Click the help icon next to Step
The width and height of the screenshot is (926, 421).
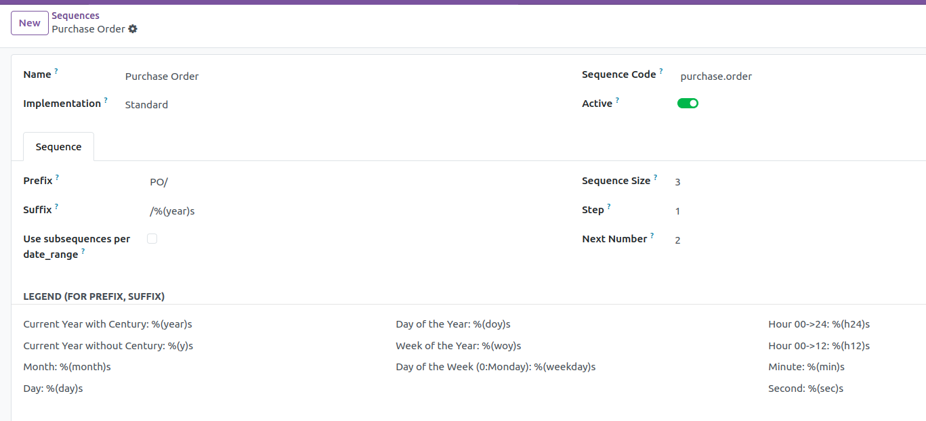(x=609, y=206)
